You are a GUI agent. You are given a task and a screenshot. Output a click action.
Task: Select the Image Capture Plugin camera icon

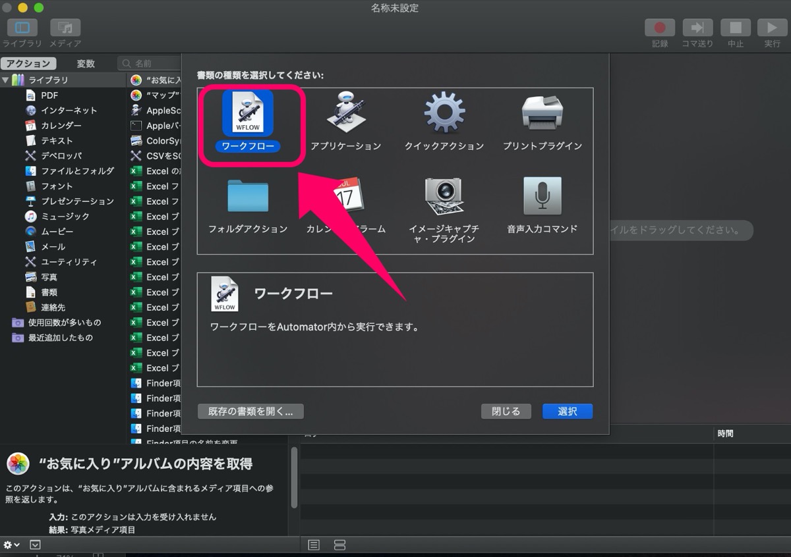pos(444,196)
